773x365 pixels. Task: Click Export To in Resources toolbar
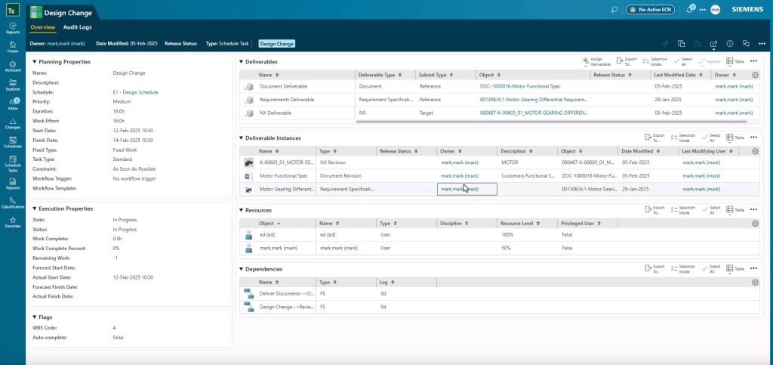(x=654, y=210)
